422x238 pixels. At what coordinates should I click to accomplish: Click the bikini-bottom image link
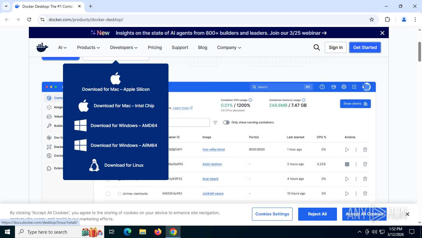(x=212, y=164)
